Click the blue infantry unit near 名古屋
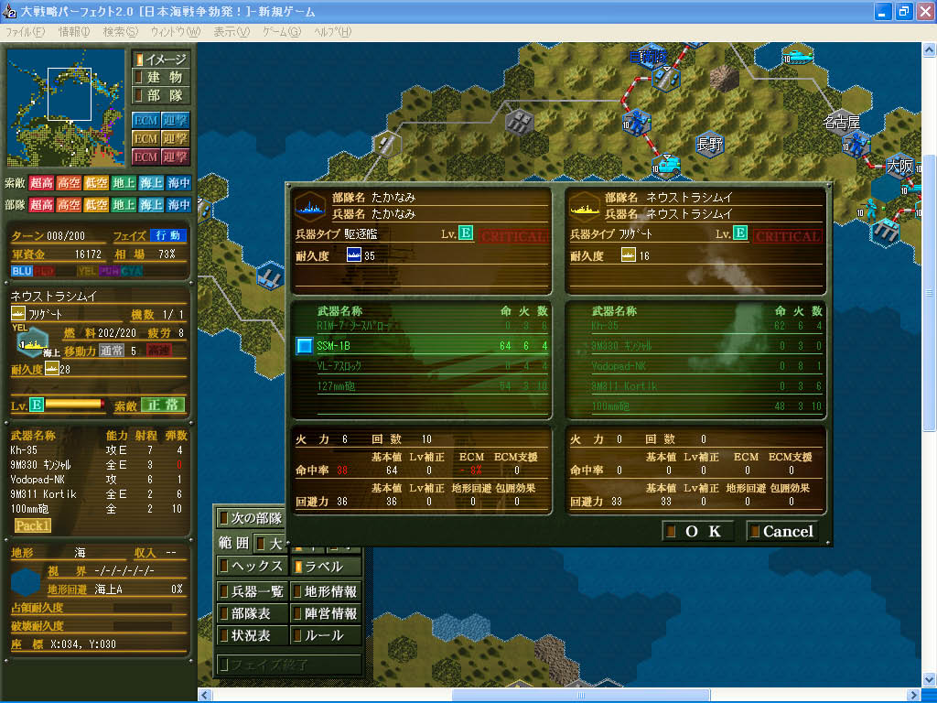This screenshot has width=937, height=703. click(856, 144)
